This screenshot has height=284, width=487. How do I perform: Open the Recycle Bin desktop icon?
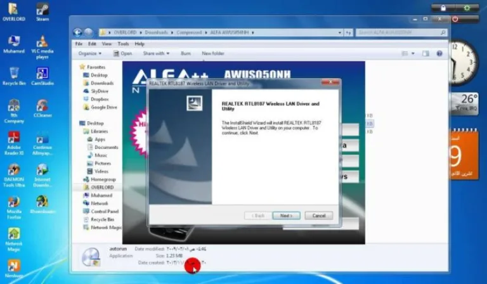click(x=14, y=76)
